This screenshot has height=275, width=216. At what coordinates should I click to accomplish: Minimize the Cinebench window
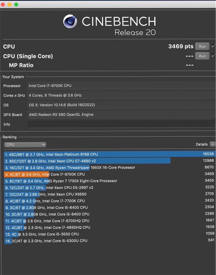(9, 4)
